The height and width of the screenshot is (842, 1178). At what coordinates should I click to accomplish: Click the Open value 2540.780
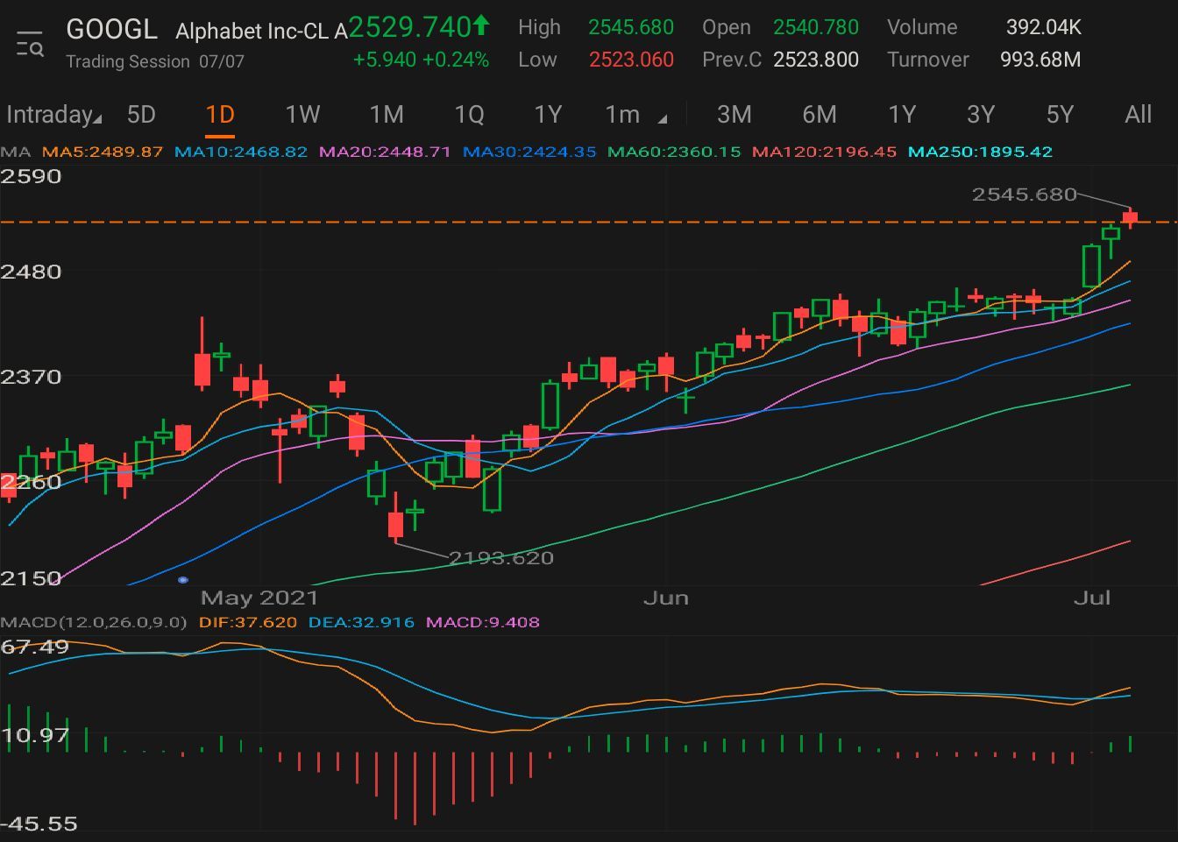[816, 27]
